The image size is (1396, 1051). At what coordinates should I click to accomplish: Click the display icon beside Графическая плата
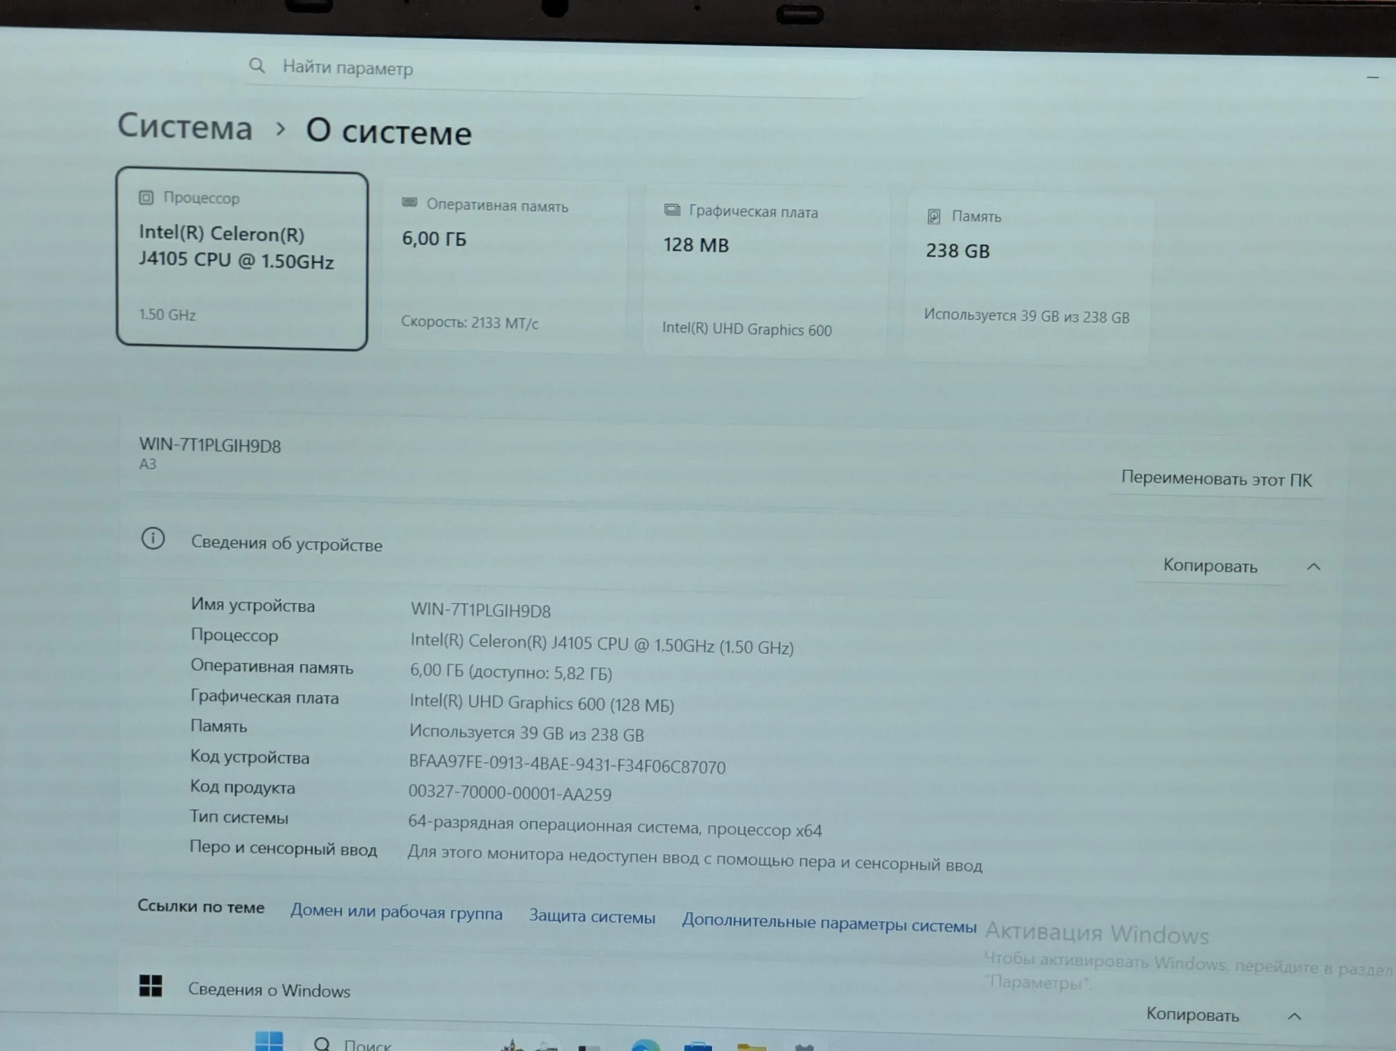672,210
